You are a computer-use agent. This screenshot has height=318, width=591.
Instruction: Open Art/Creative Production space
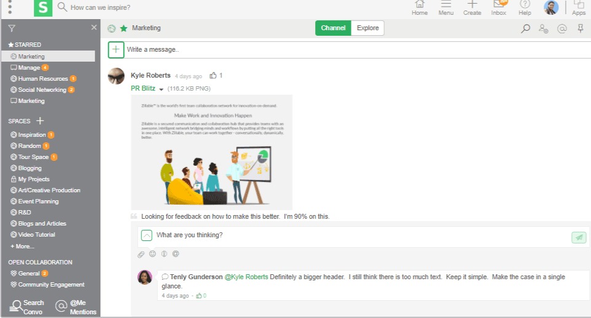click(49, 190)
